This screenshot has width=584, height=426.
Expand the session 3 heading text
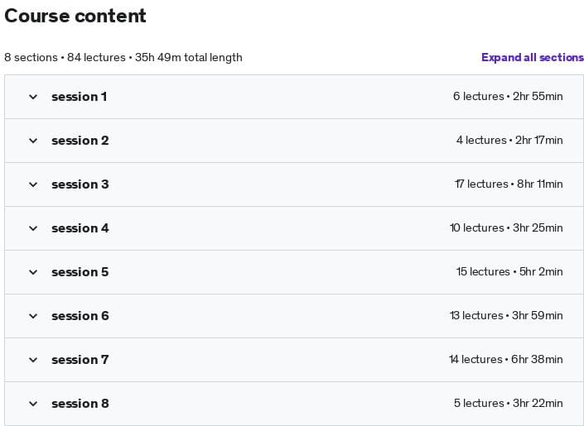[x=80, y=184]
